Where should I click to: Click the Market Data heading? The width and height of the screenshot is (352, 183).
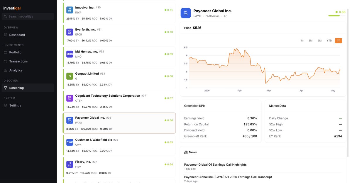[x=277, y=106]
